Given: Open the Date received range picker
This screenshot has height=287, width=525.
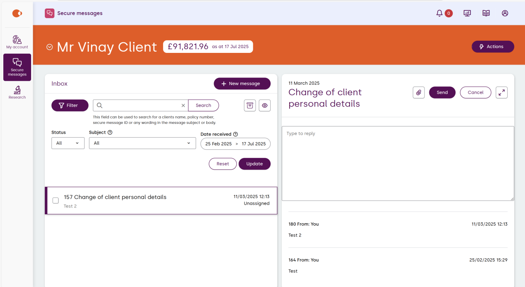Looking at the screenshot, I should [235, 144].
